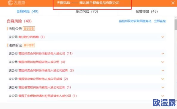Close the 天眼风险 dialog with X
The image size is (177, 109).
point(173,3)
